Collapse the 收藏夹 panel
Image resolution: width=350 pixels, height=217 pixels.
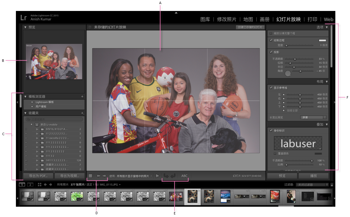pos(26,113)
